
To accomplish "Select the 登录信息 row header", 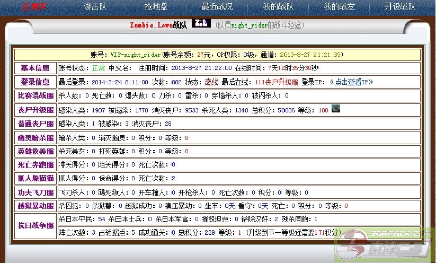I will [35, 82].
